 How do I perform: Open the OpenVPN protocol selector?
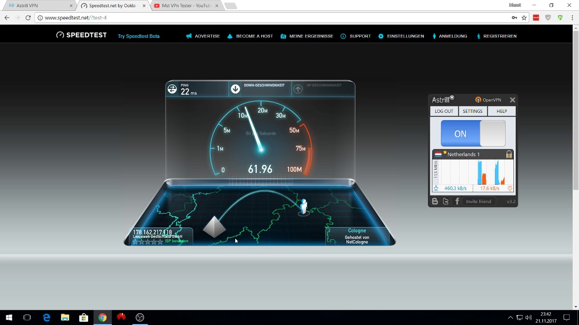488,100
